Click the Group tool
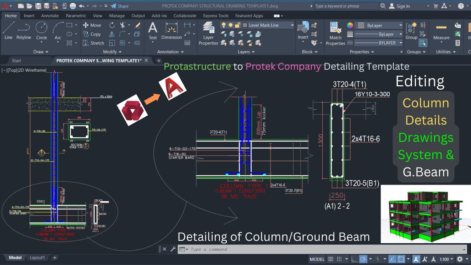 411,31
